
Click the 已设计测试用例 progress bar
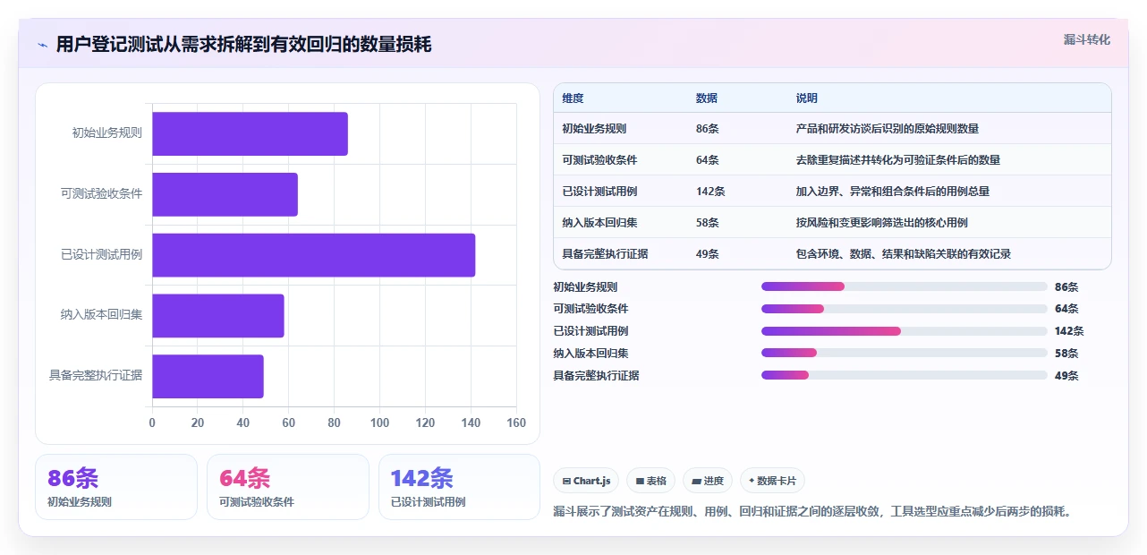(x=904, y=331)
